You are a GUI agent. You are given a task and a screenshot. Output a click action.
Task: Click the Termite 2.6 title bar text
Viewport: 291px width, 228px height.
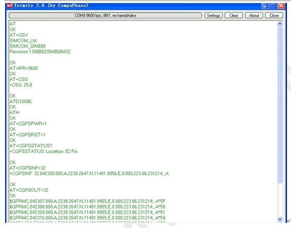51,6
